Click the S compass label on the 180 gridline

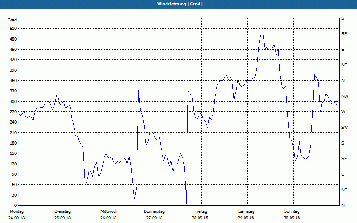[x=343, y=143]
